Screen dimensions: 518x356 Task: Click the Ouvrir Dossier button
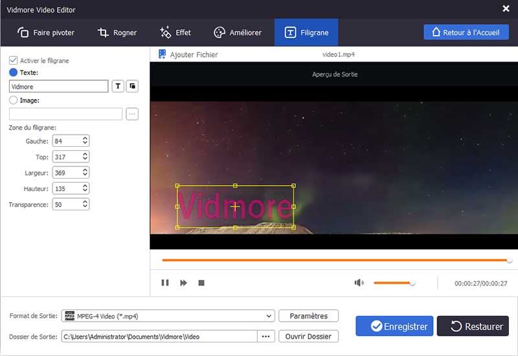[x=308, y=337]
